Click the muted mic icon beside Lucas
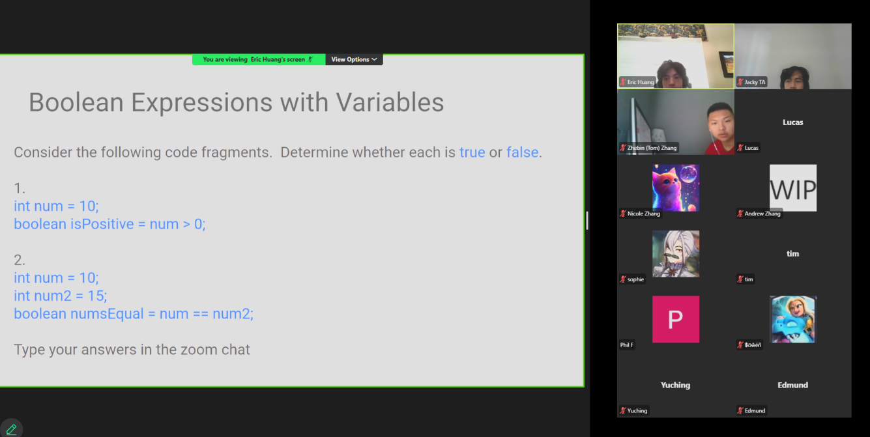Viewport: 870px width, 437px height. (x=740, y=148)
